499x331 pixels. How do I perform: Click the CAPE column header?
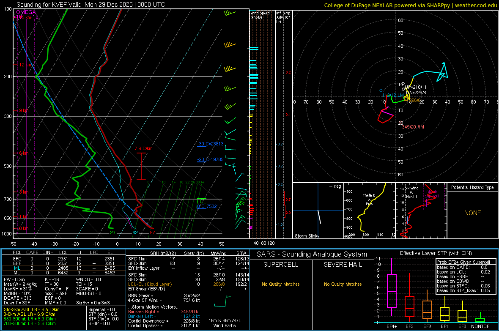32,252
